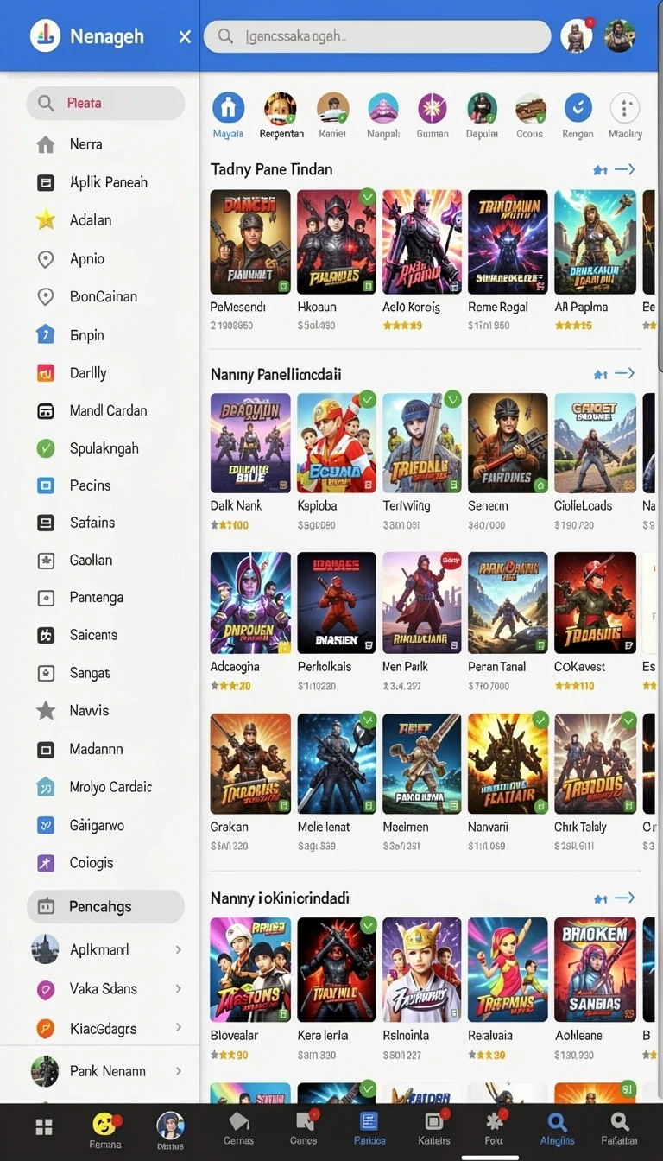663x1161 pixels.
Task: Click the Rengen checkmark category icon
Action: 578,108
